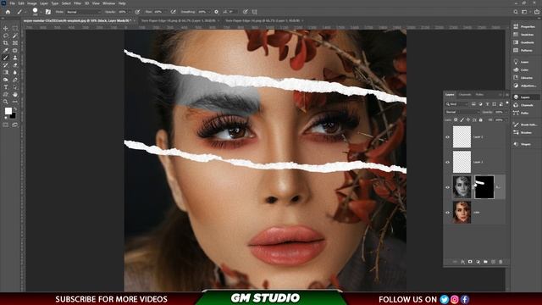Image resolution: width=542 pixels, height=305 pixels.
Task: Toggle lock transparent pixels in Layers panel
Action: click(456, 120)
